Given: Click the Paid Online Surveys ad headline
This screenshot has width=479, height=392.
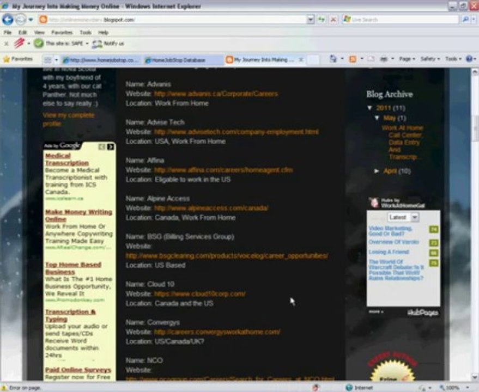Looking at the screenshot, I should point(78,370).
